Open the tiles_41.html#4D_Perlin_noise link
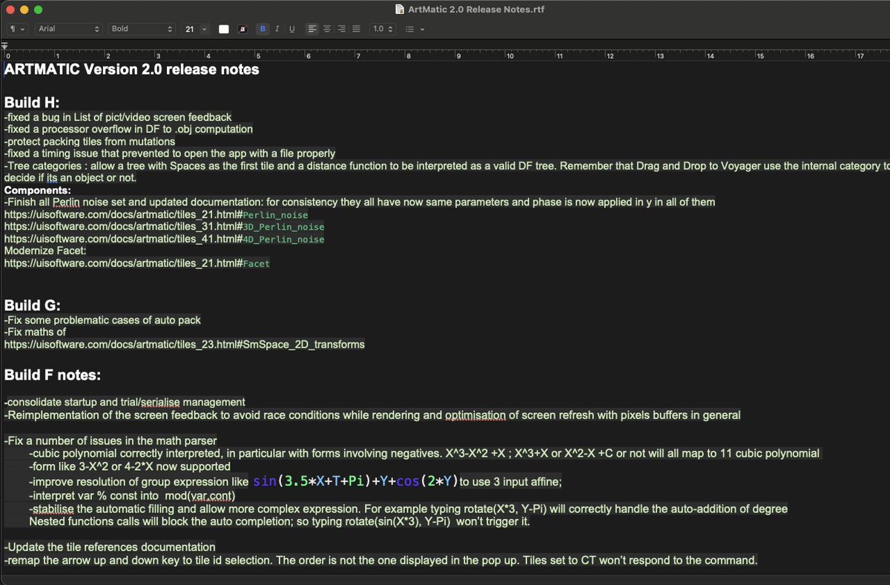 tap(164, 239)
